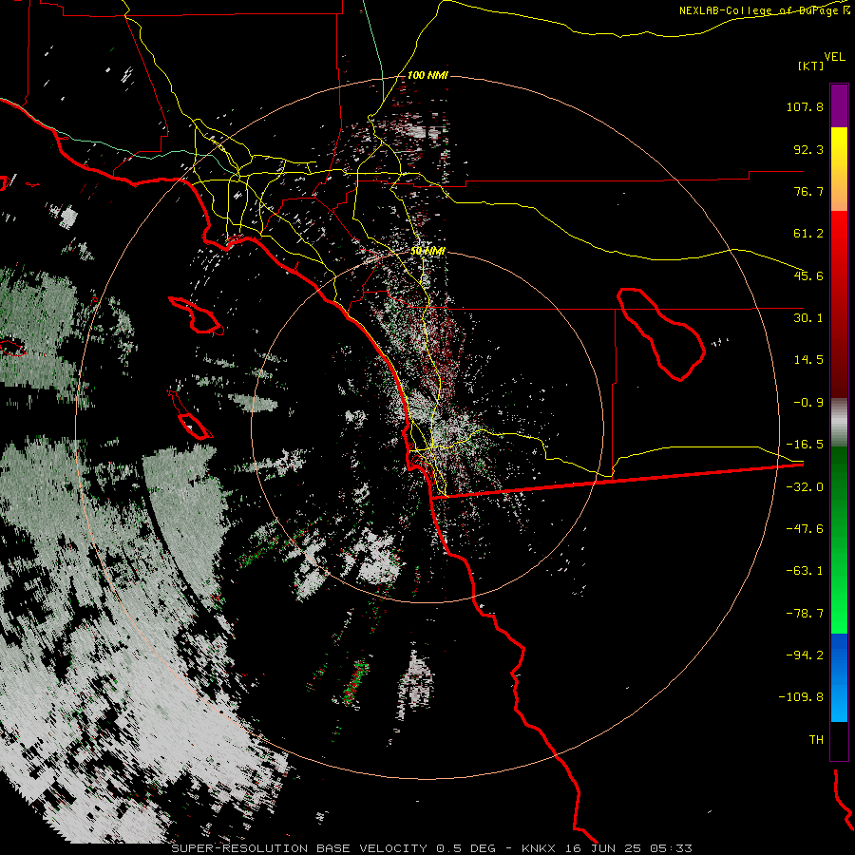
Task: Click the 14.5 legend value
Action: point(808,360)
